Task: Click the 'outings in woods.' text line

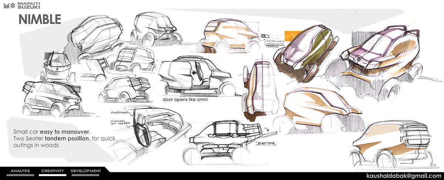Action: [37, 145]
